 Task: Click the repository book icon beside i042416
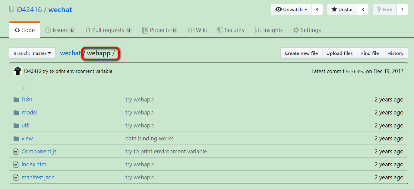click(x=12, y=10)
